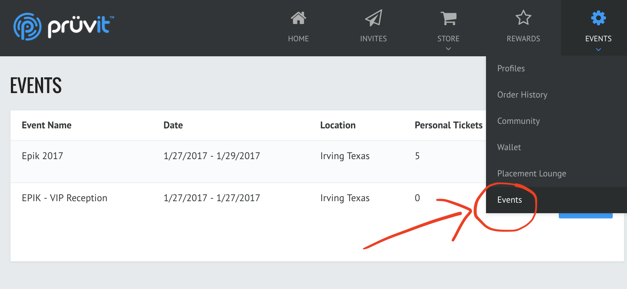The width and height of the screenshot is (627, 289).
Task: Select Events in the dropdown menu
Action: coord(509,200)
